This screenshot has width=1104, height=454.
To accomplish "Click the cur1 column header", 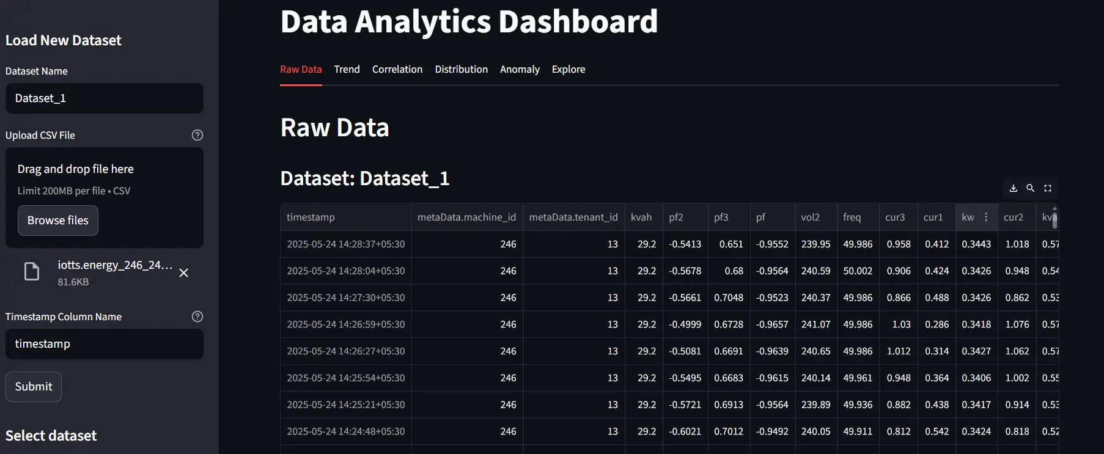I will pos(936,217).
